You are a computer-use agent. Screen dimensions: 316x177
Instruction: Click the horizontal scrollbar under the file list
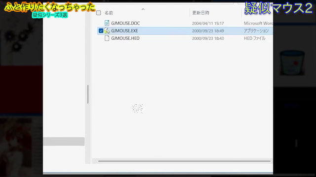[184, 161]
